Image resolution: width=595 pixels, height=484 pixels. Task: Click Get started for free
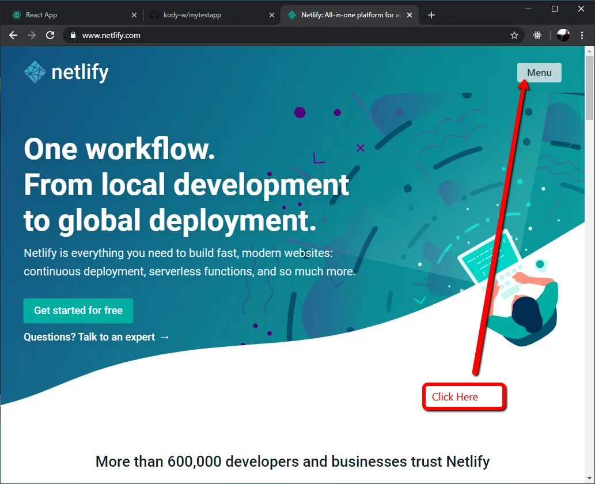(78, 311)
